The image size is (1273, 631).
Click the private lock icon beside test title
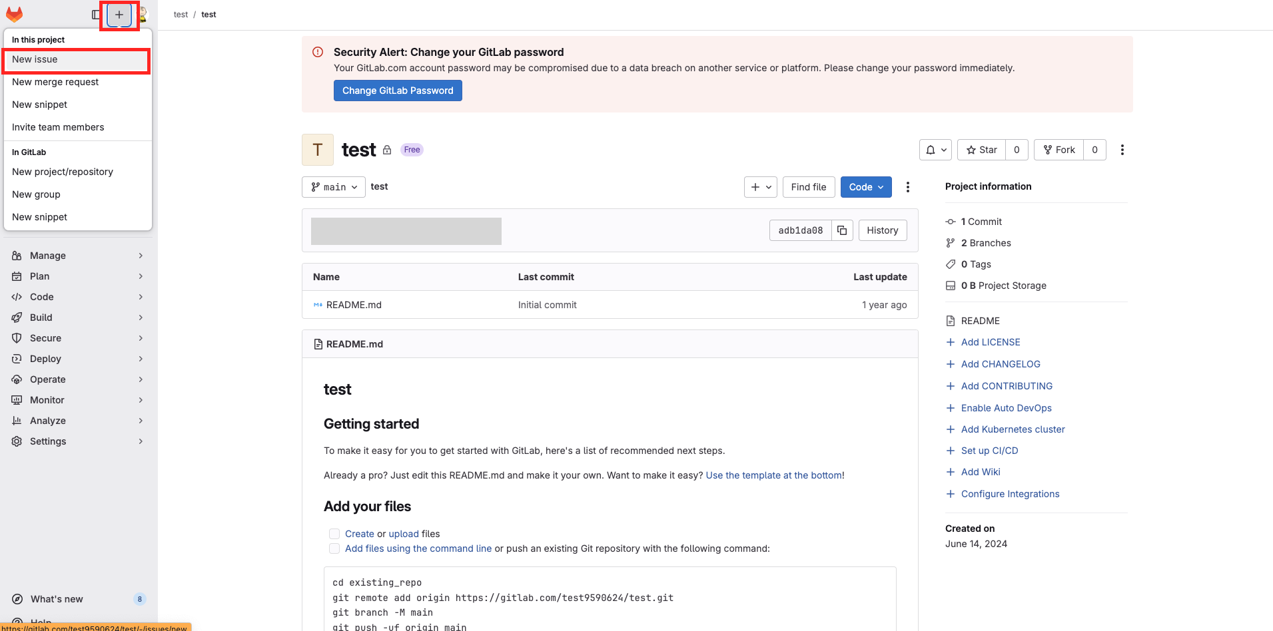[387, 150]
